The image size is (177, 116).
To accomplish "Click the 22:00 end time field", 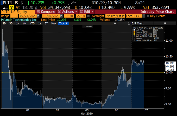I will (81, 16).
